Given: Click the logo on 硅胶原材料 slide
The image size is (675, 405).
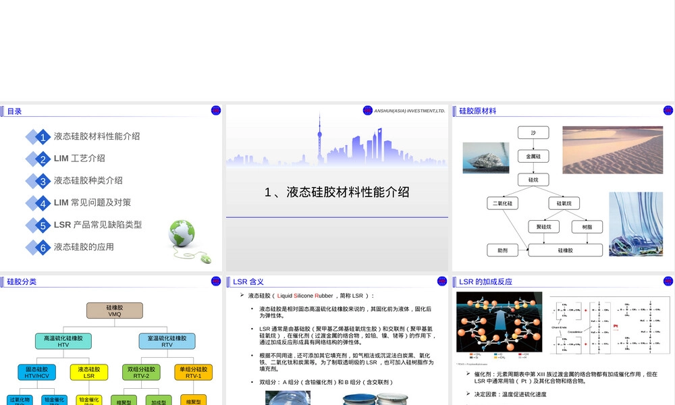Looking at the screenshot, I should (668, 110).
